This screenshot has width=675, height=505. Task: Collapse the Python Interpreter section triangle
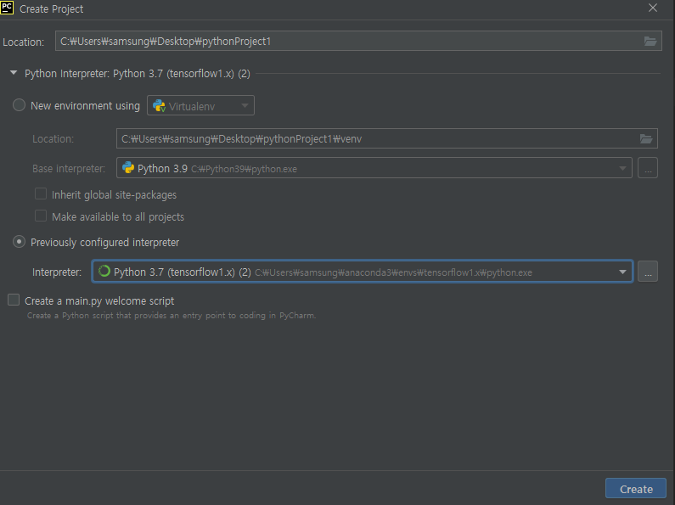point(14,73)
